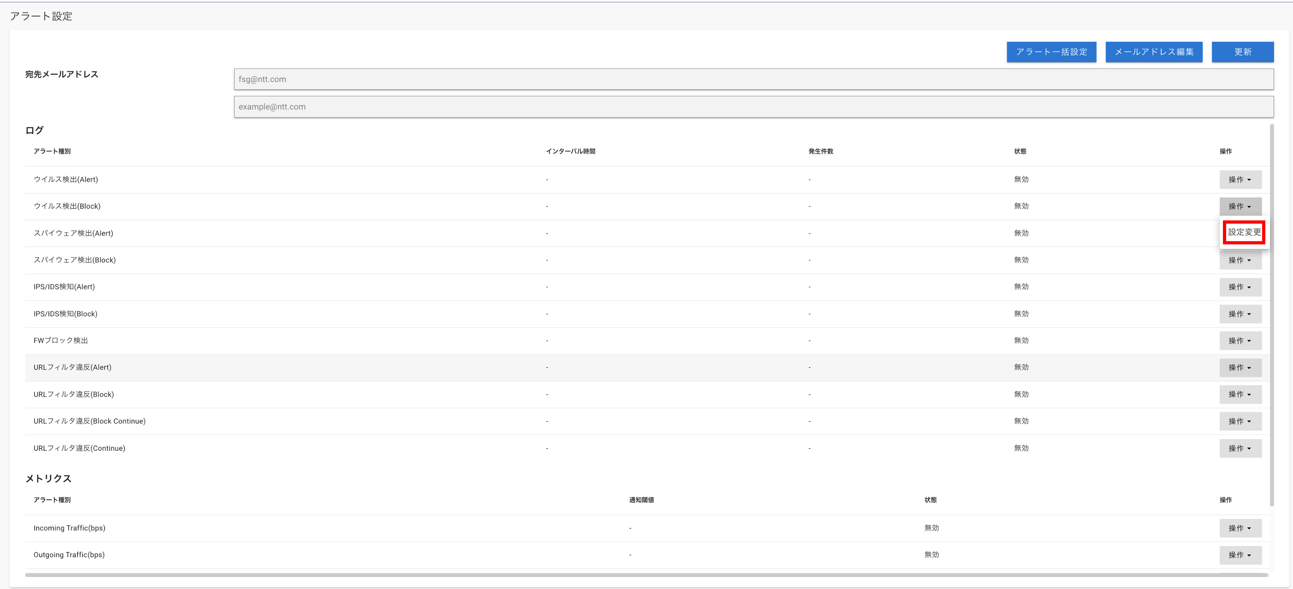Click URLフィルタ違反(Alert) row label
Screen dimensions: 1293x589
[72, 367]
